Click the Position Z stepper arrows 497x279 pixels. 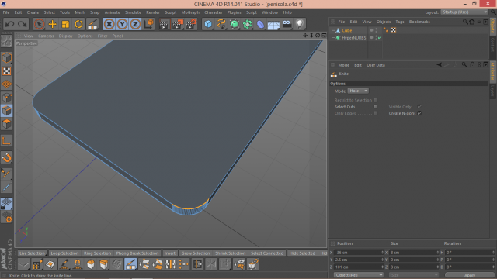pyautogui.click(x=382, y=267)
